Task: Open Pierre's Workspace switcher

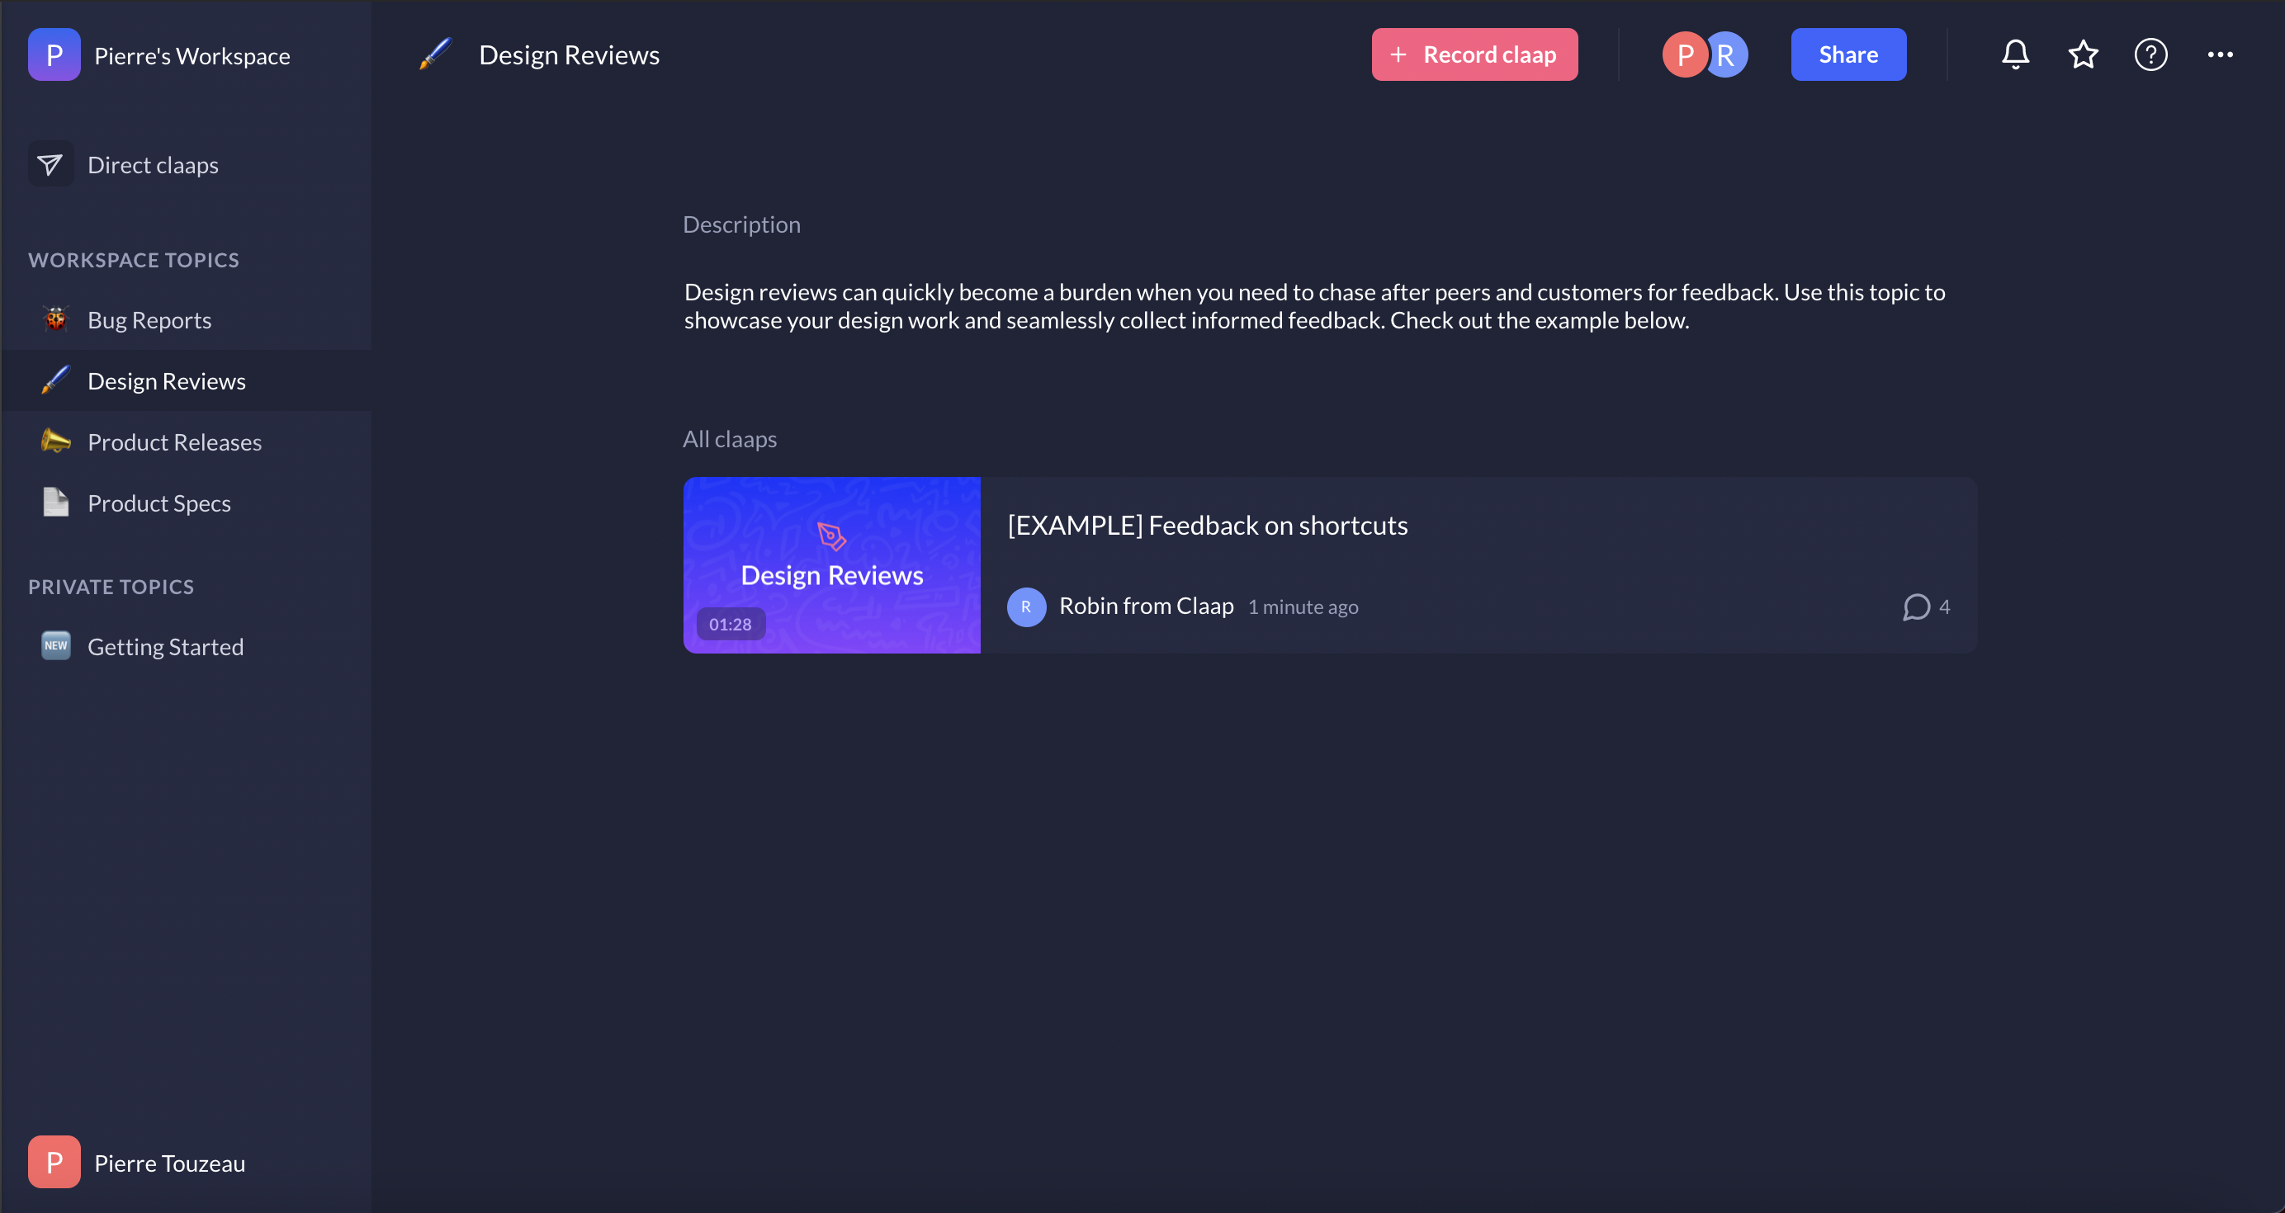Action: click(159, 55)
